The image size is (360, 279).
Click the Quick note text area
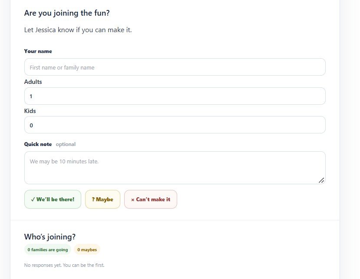175,168
